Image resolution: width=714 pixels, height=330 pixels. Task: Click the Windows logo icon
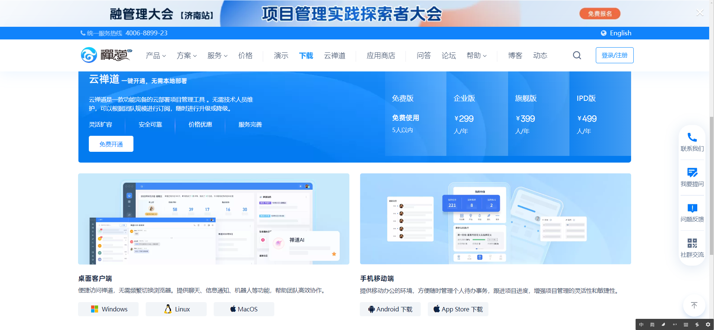coord(94,309)
